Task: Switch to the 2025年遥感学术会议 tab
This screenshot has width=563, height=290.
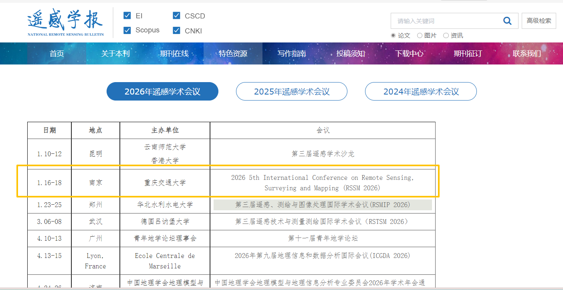Action: 291,91
